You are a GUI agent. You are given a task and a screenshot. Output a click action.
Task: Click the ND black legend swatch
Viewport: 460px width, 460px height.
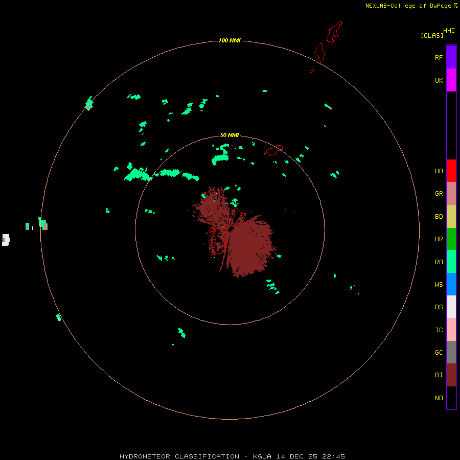[451, 398]
